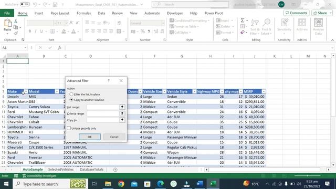Click Conditional Formatting button
Image resolution: width=336 pixels, height=189 pixels.
pyautogui.click(x=190, y=20)
